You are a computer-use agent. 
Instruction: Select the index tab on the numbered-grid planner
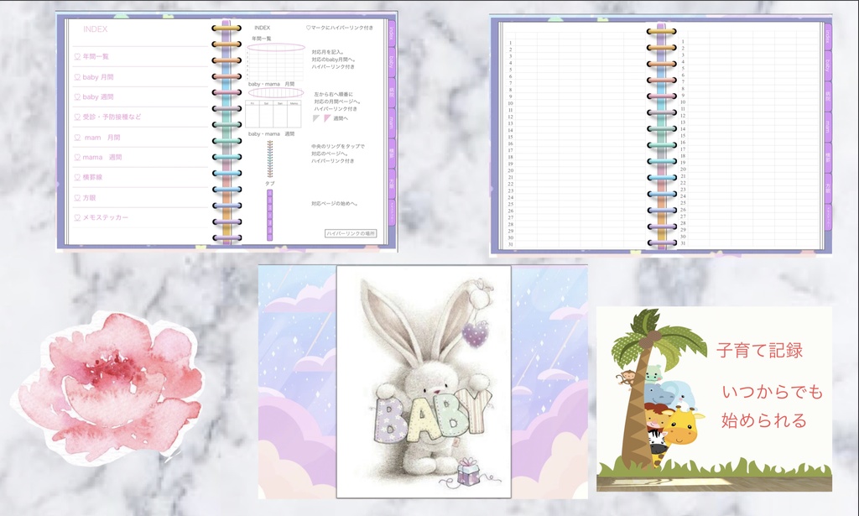tap(828, 37)
